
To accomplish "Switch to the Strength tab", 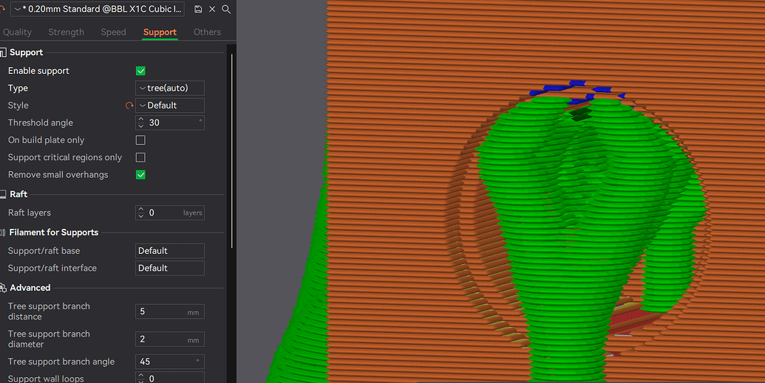I will [x=67, y=32].
